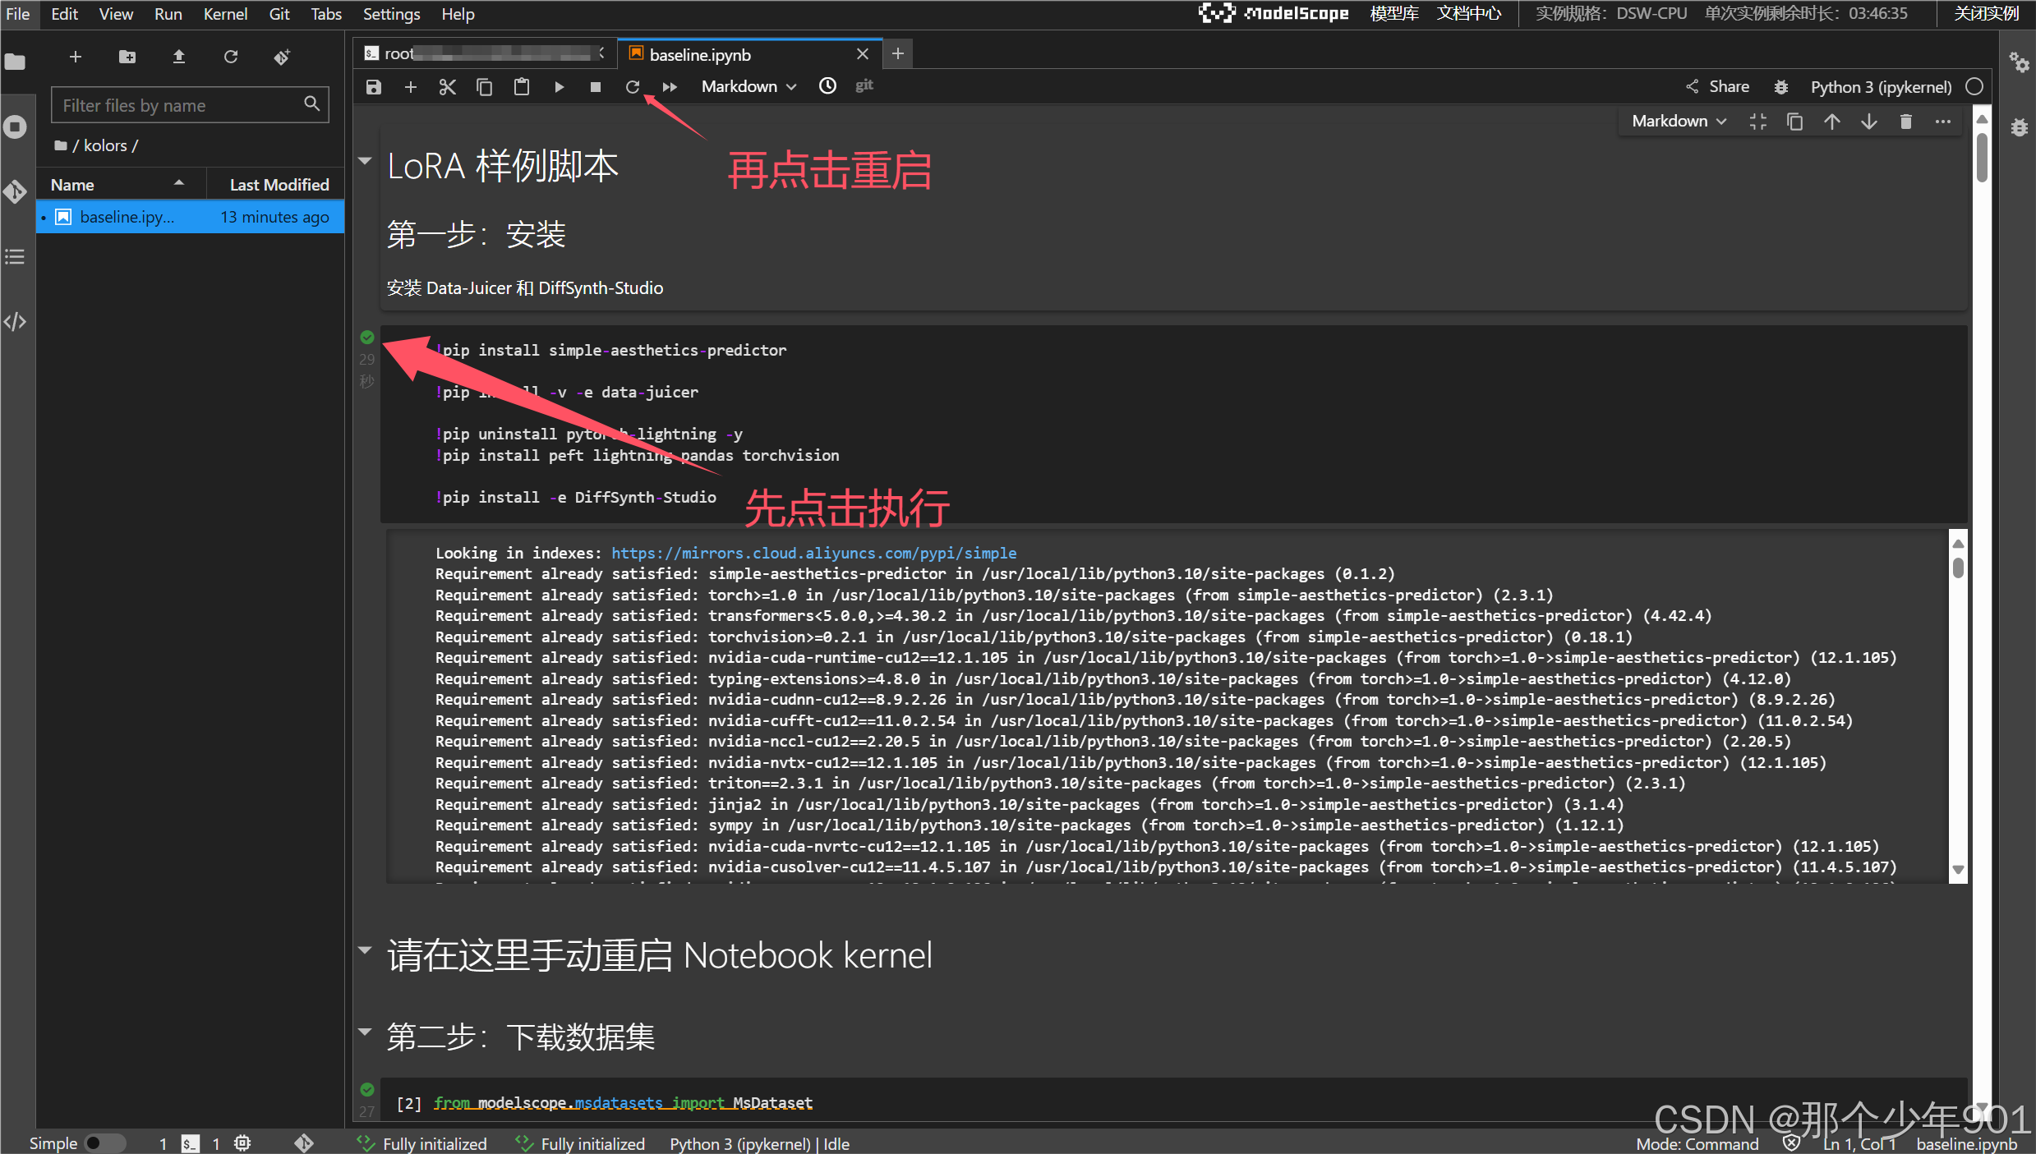Open the Git menu

click(279, 14)
